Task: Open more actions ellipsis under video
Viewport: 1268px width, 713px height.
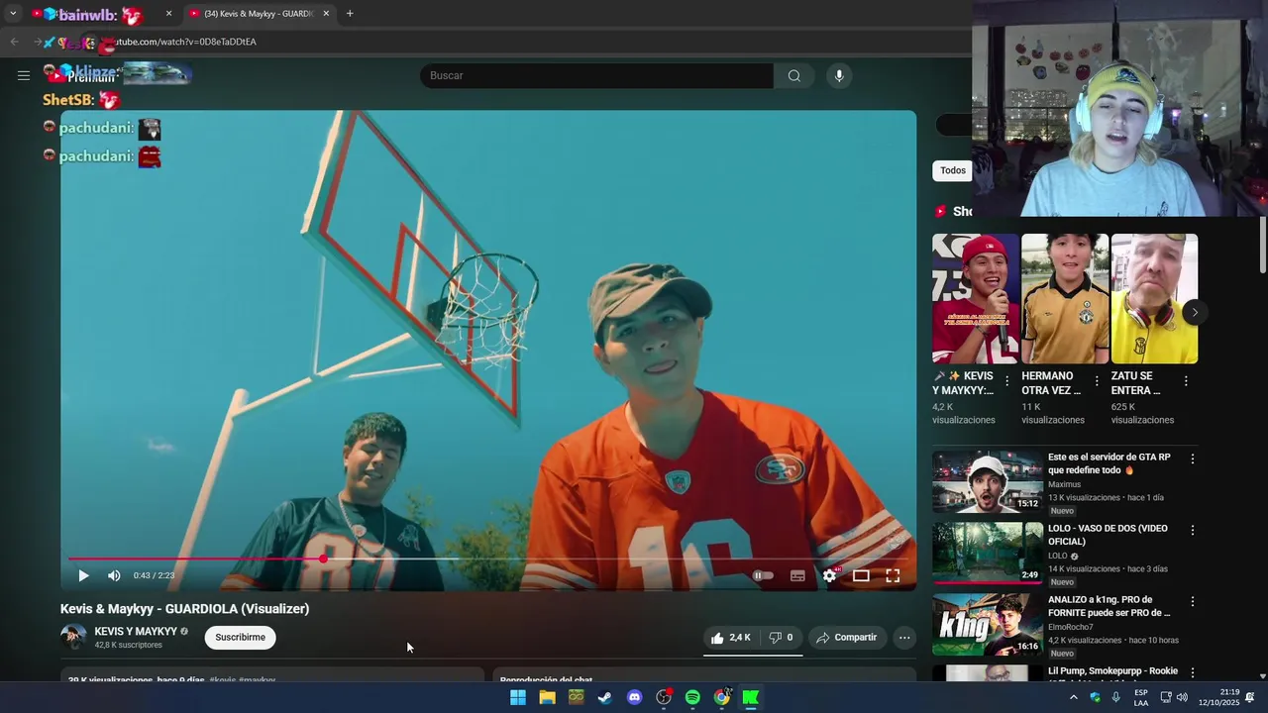Action: pyautogui.click(x=904, y=638)
